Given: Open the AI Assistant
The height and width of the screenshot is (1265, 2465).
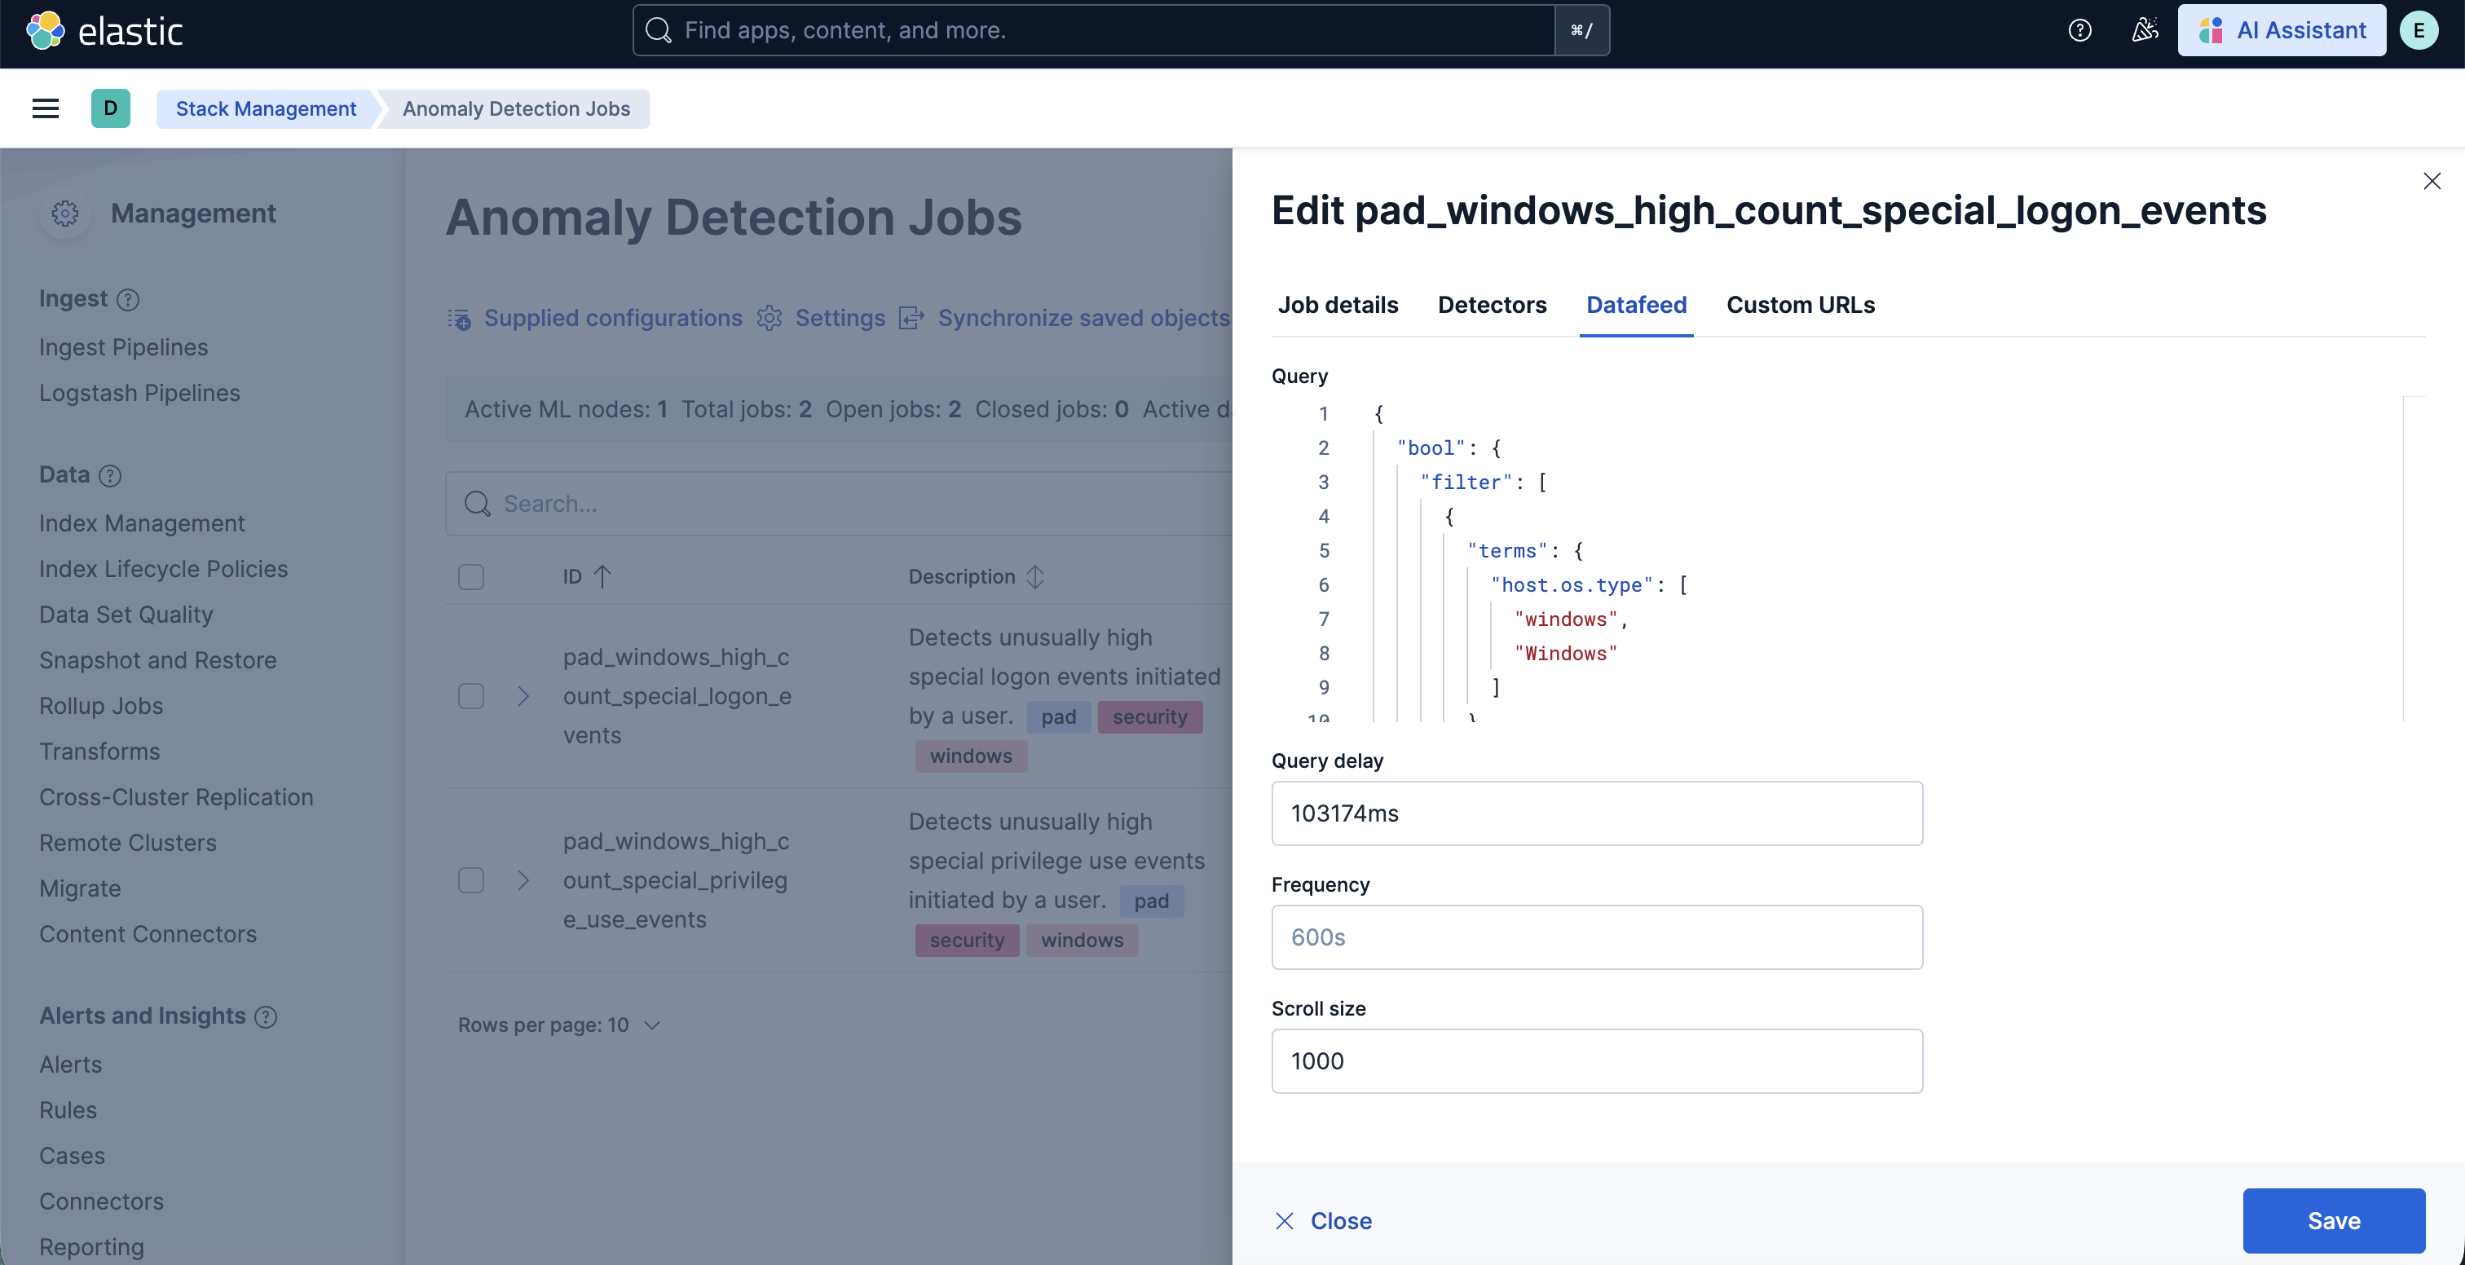Looking at the screenshot, I should point(2282,29).
